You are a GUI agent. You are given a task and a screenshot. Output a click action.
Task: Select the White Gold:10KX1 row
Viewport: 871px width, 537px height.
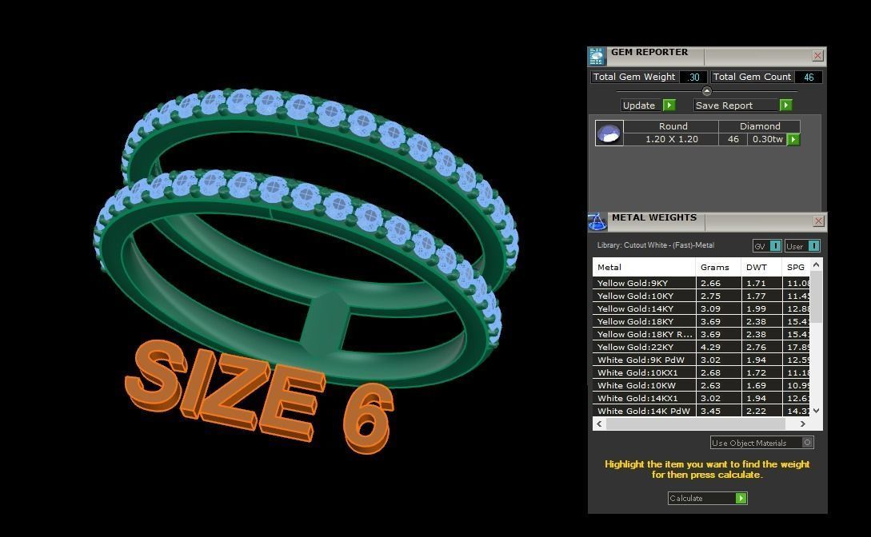click(701, 372)
